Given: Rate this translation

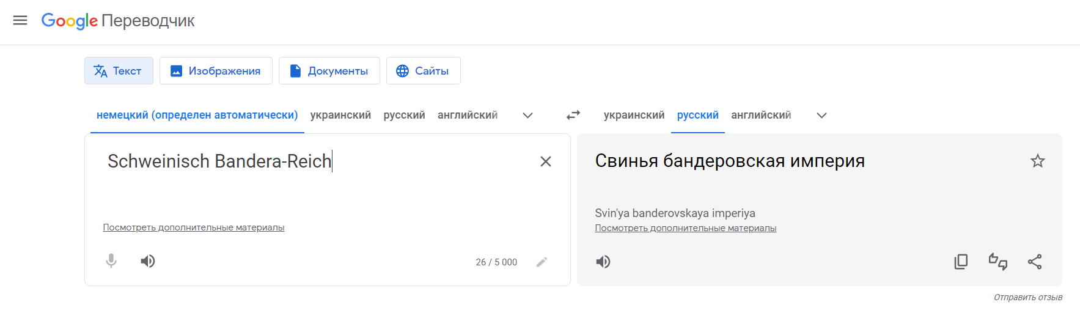Looking at the screenshot, I should pyautogui.click(x=997, y=262).
